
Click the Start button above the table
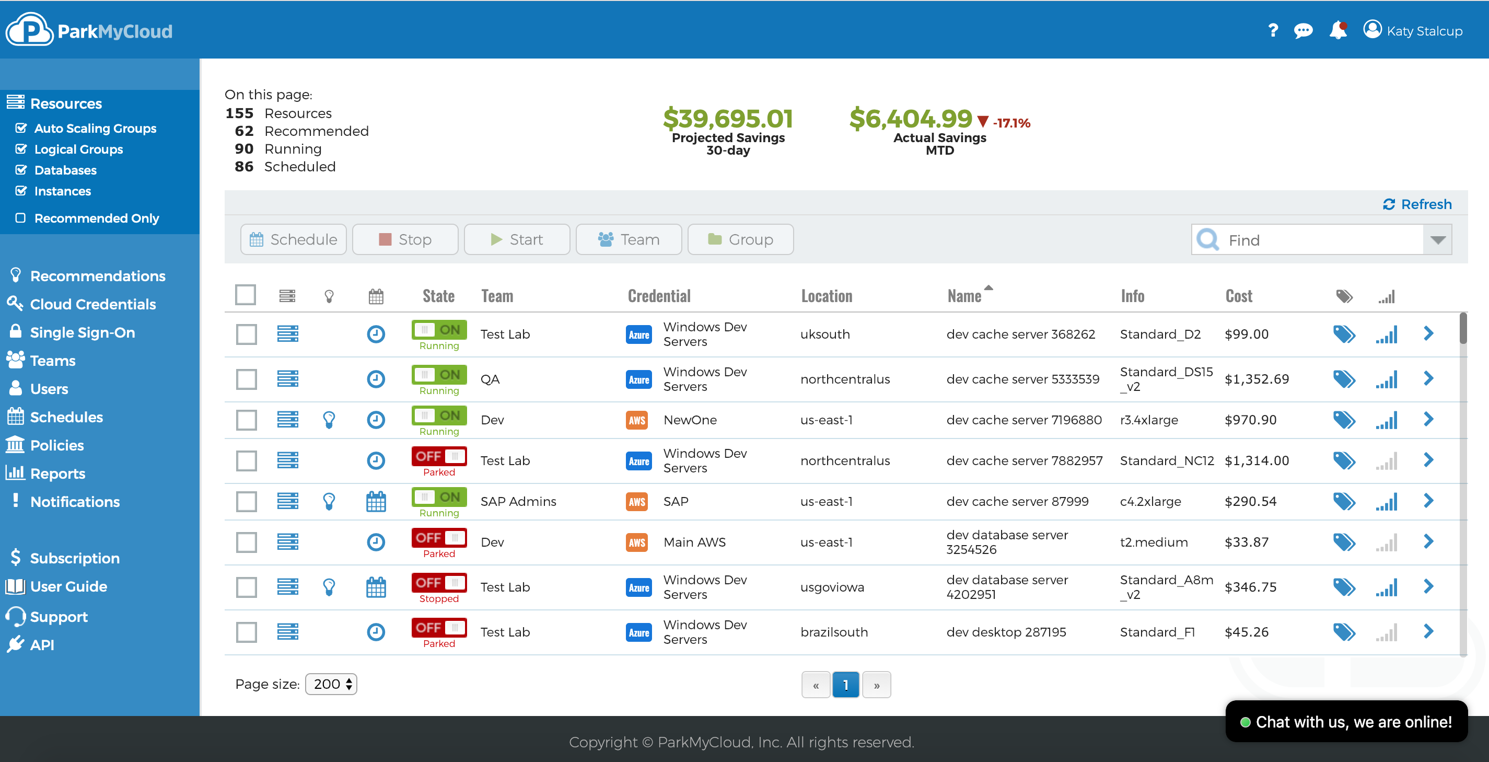[516, 239]
